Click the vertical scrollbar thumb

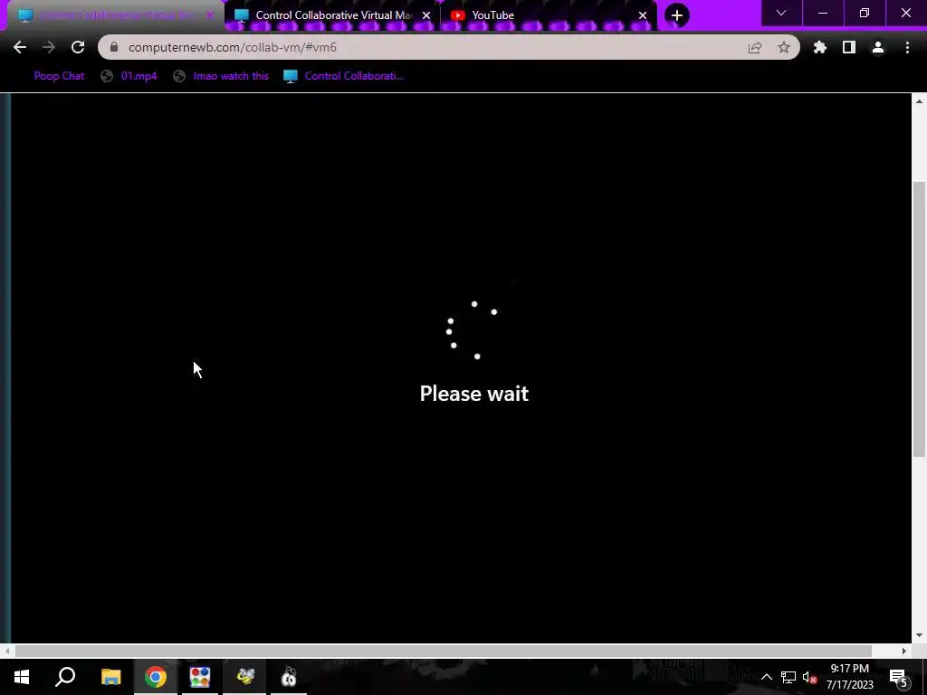919,319
